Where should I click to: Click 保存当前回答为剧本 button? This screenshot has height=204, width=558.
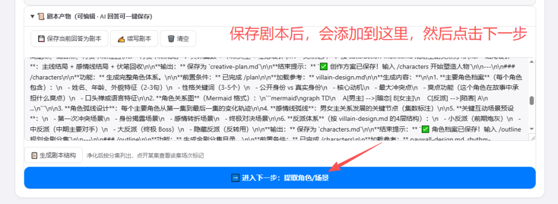69,39
